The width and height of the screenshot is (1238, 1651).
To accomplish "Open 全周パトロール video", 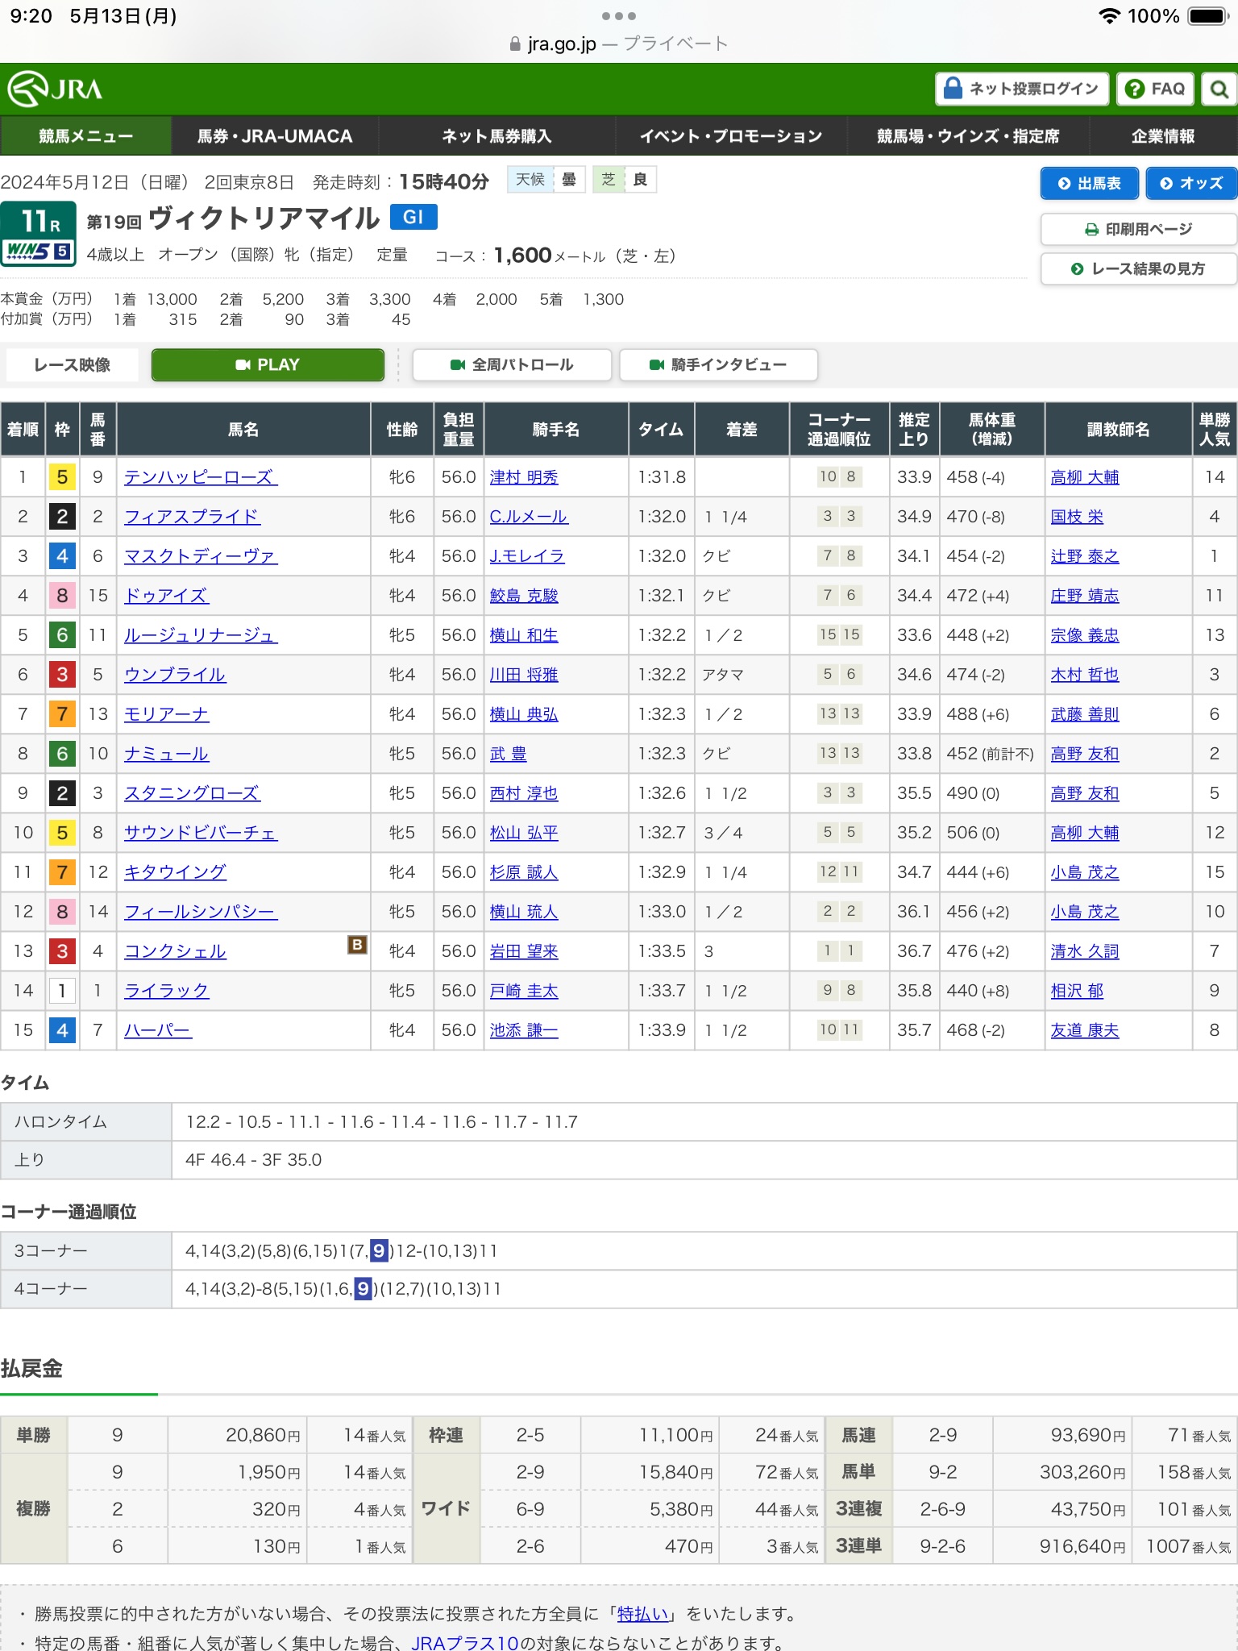I will [x=512, y=364].
